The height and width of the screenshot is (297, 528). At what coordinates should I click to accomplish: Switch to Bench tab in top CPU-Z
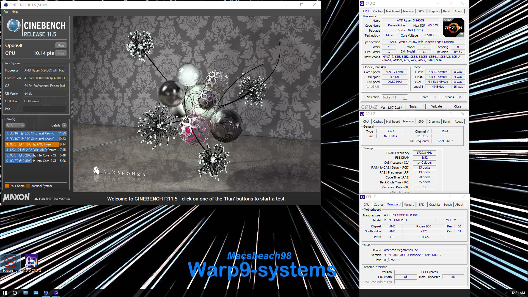click(447, 11)
